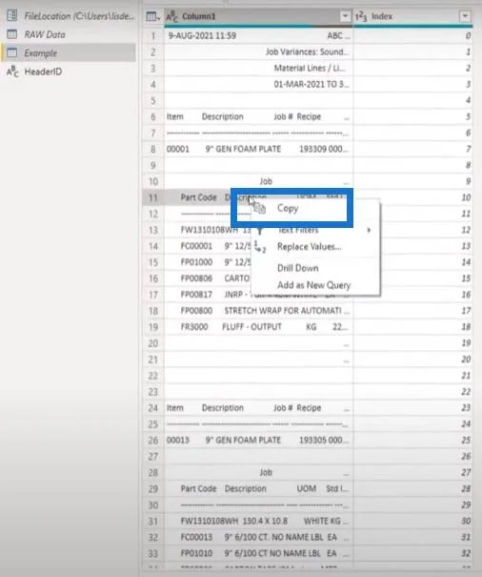482x577 pixels.
Task: Click the Replace Values icon
Action: [260, 247]
